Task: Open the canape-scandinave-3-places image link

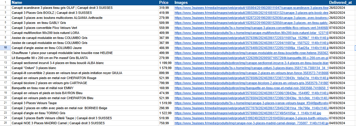Action: (251, 8)
